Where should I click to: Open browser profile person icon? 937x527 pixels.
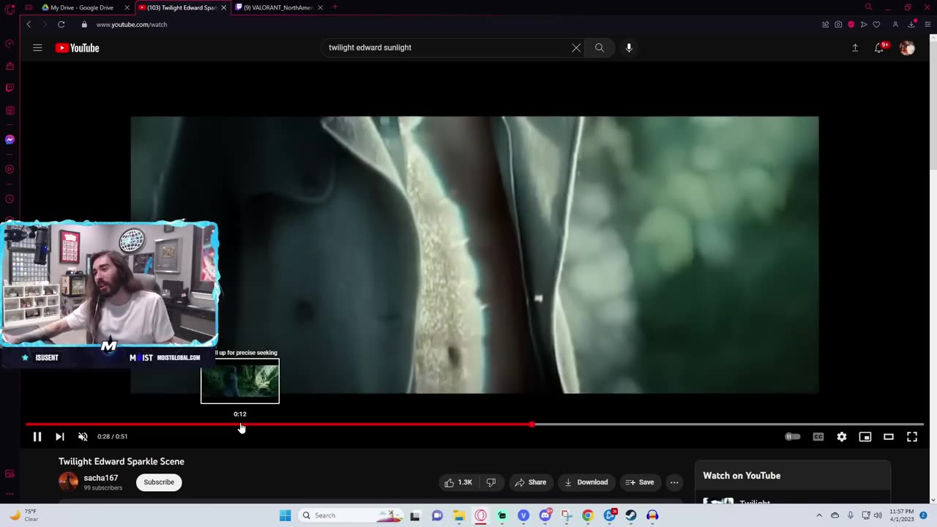(895, 25)
